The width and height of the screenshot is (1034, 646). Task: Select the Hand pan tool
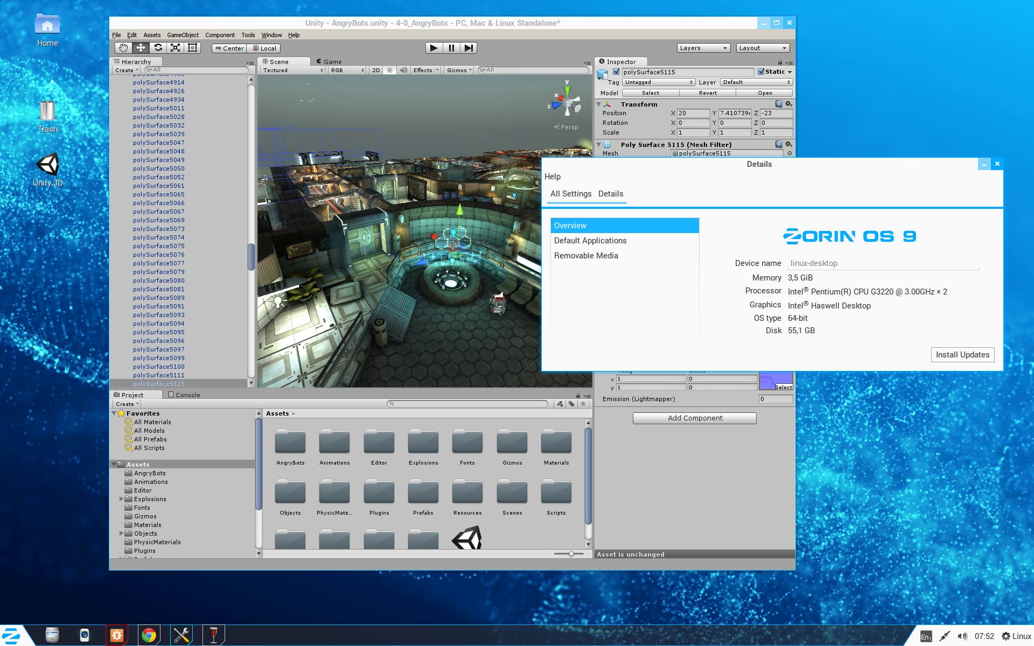[123, 48]
